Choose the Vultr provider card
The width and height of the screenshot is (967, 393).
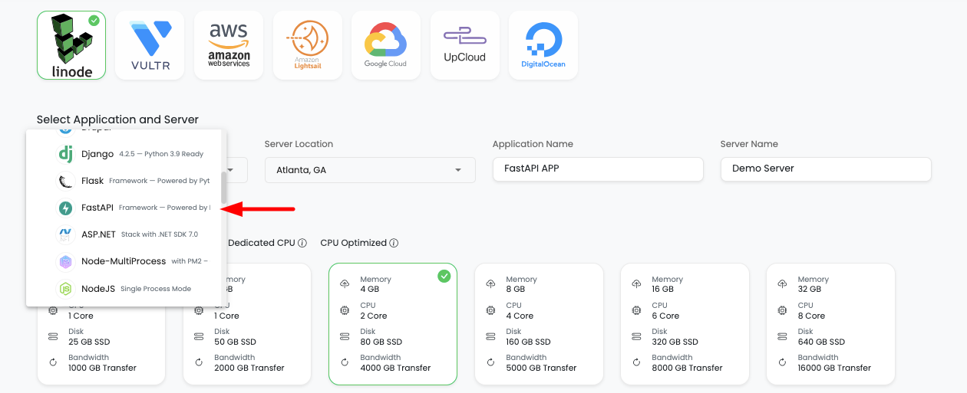pyautogui.click(x=150, y=45)
